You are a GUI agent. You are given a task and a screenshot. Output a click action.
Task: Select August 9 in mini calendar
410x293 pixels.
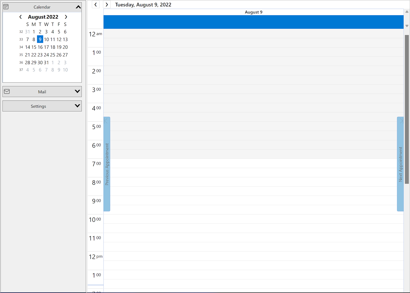40,39
